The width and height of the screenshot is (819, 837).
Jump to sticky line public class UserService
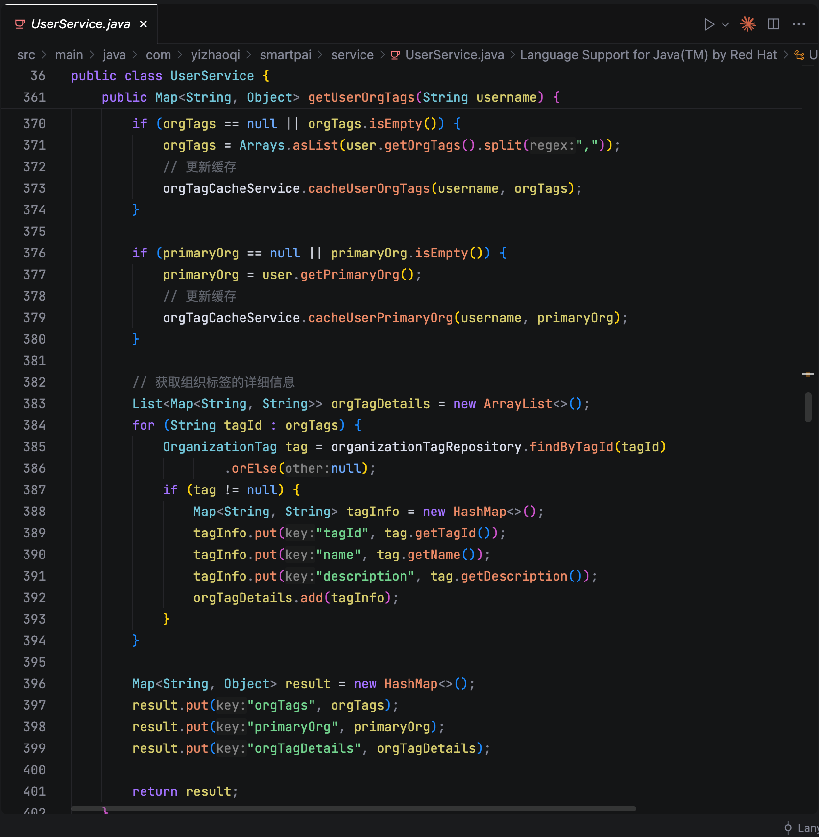tap(170, 76)
